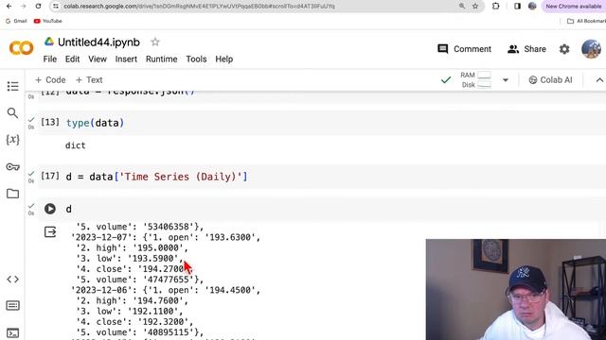Open the Table of contents sidebar icon
The image size is (606, 340).
(x=12, y=86)
